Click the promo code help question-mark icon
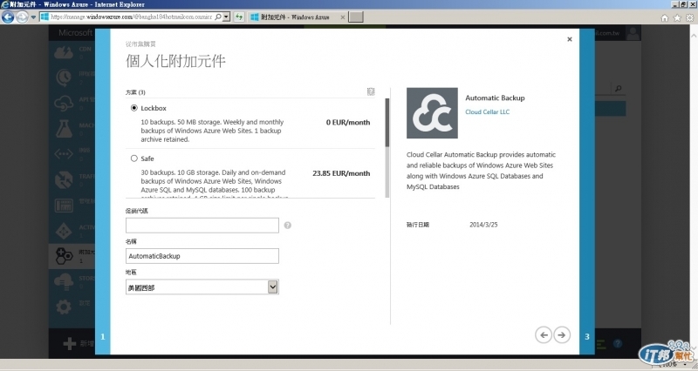 click(288, 226)
